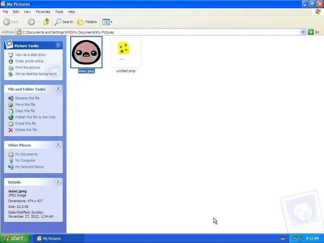Viewport: 324px width, 243px height.
Task: Click the Windows flag logo throbber
Action: 318,12
